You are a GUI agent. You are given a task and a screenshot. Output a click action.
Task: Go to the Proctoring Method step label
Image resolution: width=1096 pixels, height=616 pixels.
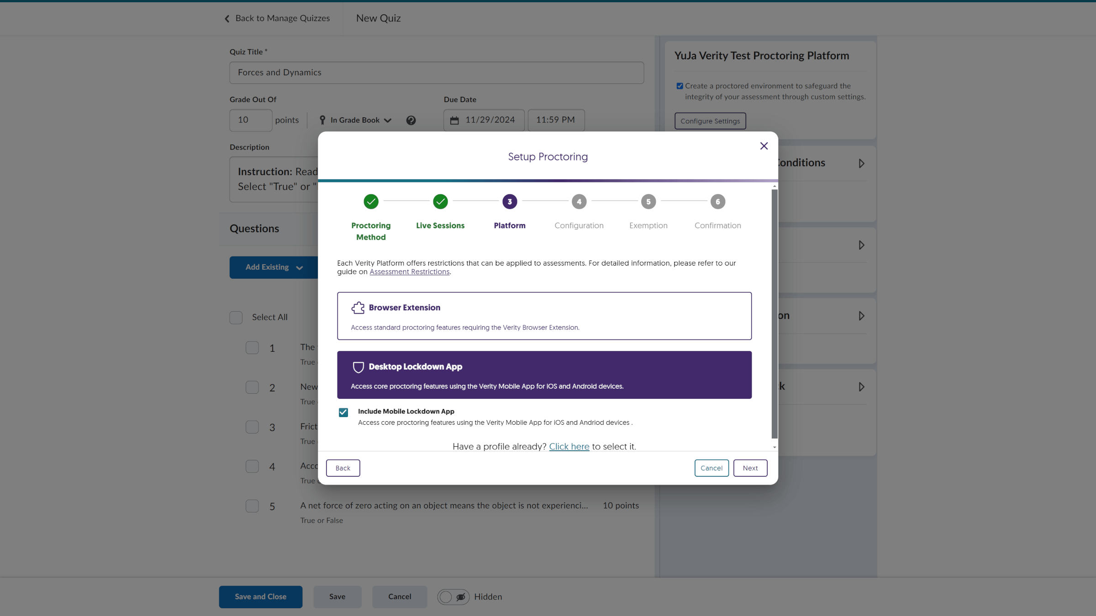click(371, 231)
